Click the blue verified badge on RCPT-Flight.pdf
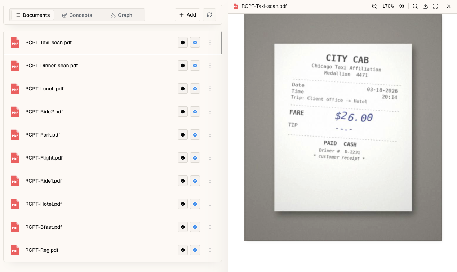 pyautogui.click(x=195, y=158)
